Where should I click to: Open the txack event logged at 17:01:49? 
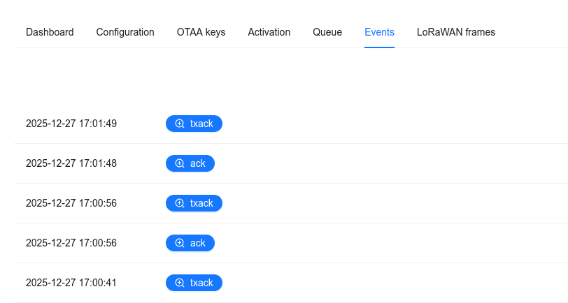click(201, 124)
